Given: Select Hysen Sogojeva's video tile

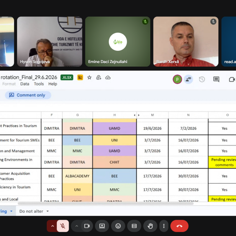Looking at the screenshot, I should click(50, 42).
